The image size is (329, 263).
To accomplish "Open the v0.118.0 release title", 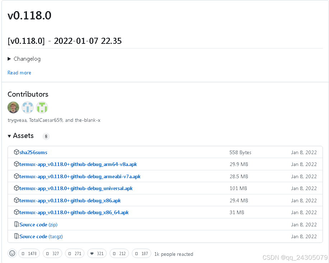I will pyautogui.click(x=29, y=15).
